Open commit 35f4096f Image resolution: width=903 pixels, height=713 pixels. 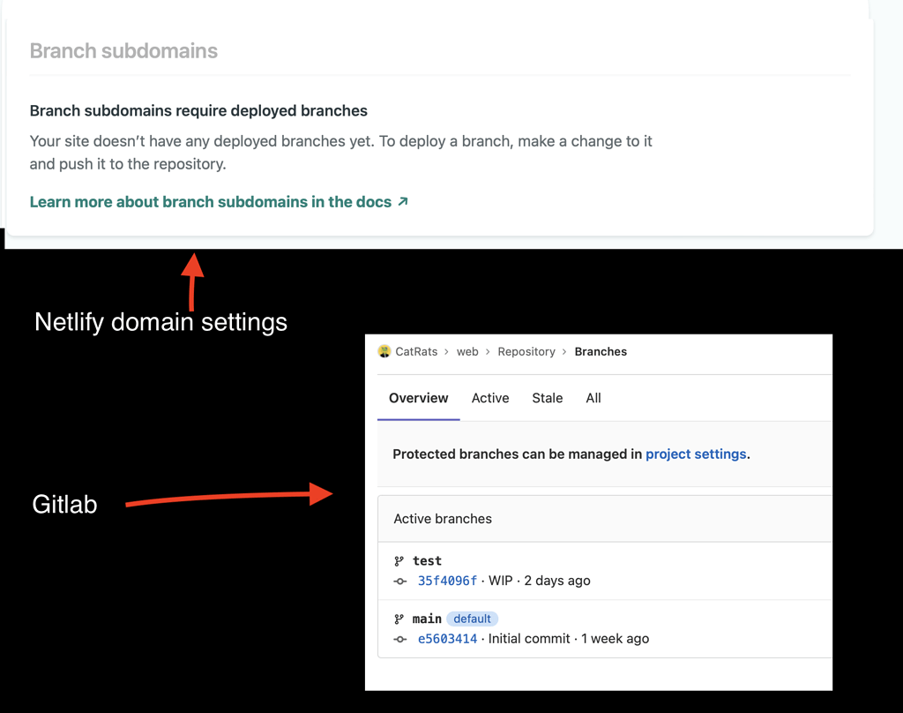pos(447,581)
